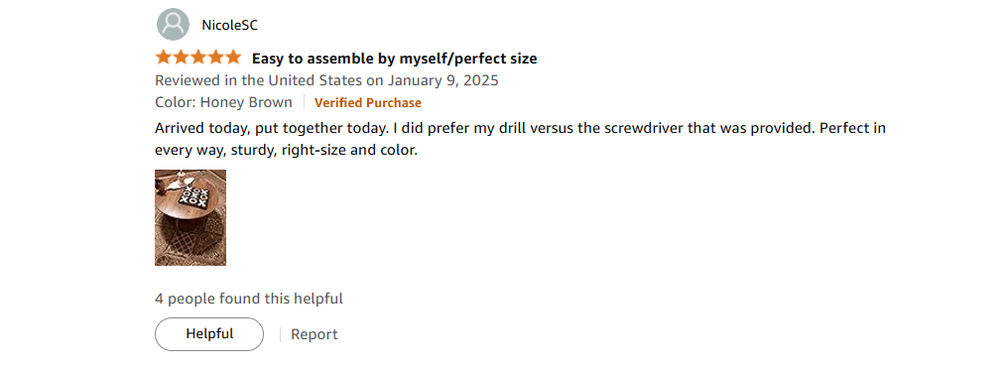1008x367 pixels.
Task: Open the NicoleSC reviewer profile name
Action: (229, 25)
